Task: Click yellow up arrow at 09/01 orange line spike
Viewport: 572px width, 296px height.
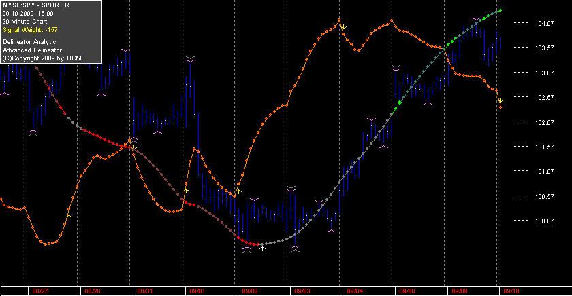Action: point(186,191)
